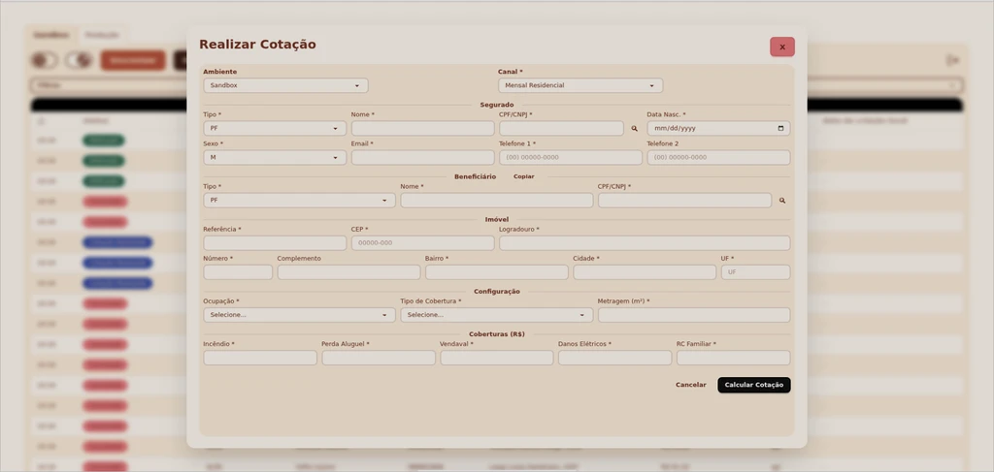This screenshot has width=994, height=472.
Task: Click the Segurado Nome input field
Action: coord(422,129)
